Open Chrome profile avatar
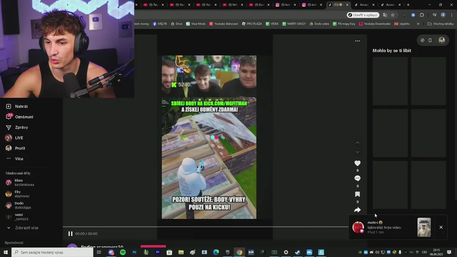The width and height of the screenshot is (457, 257). tap(443, 15)
